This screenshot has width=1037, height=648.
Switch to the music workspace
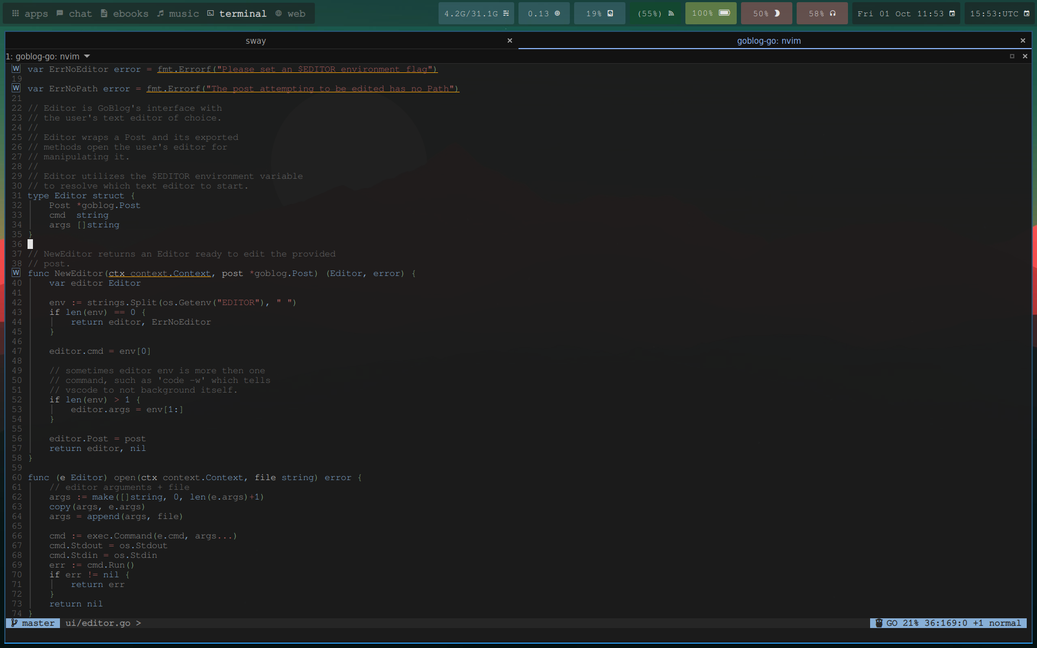click(x=178, y=13)
